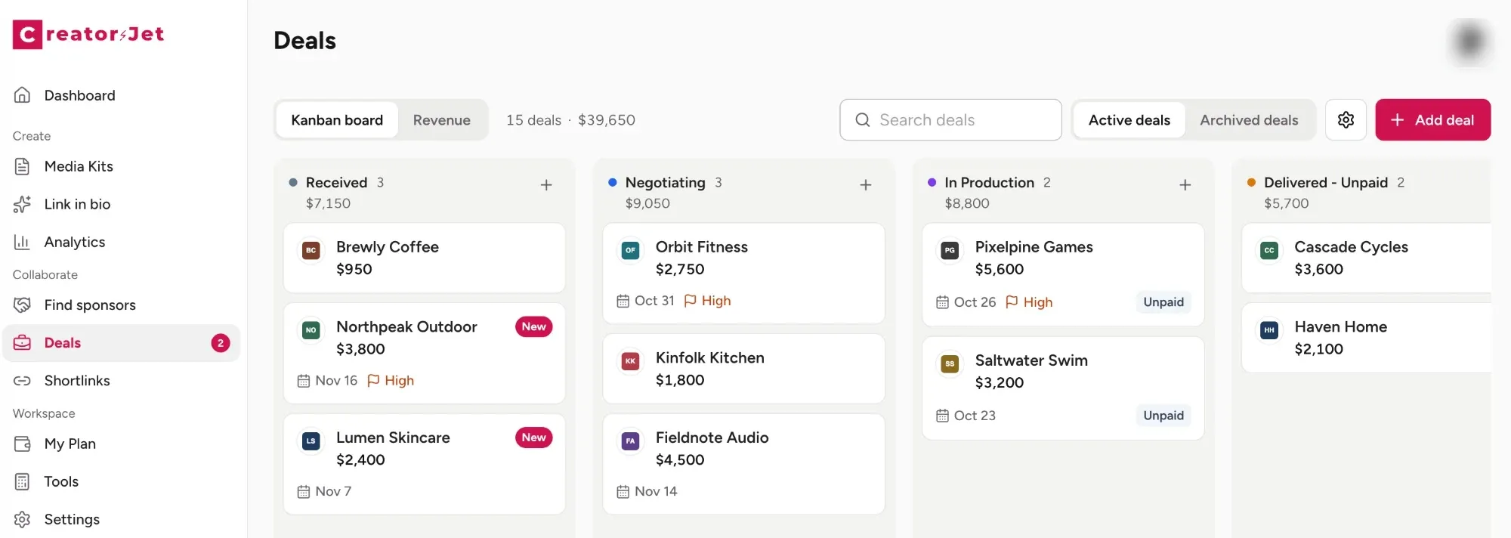Screen dimensions: 1511x538
Task: Open the user profile avatar
Action: (1469, 41)
